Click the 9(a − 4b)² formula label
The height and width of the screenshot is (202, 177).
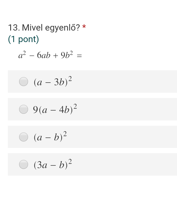55,109
